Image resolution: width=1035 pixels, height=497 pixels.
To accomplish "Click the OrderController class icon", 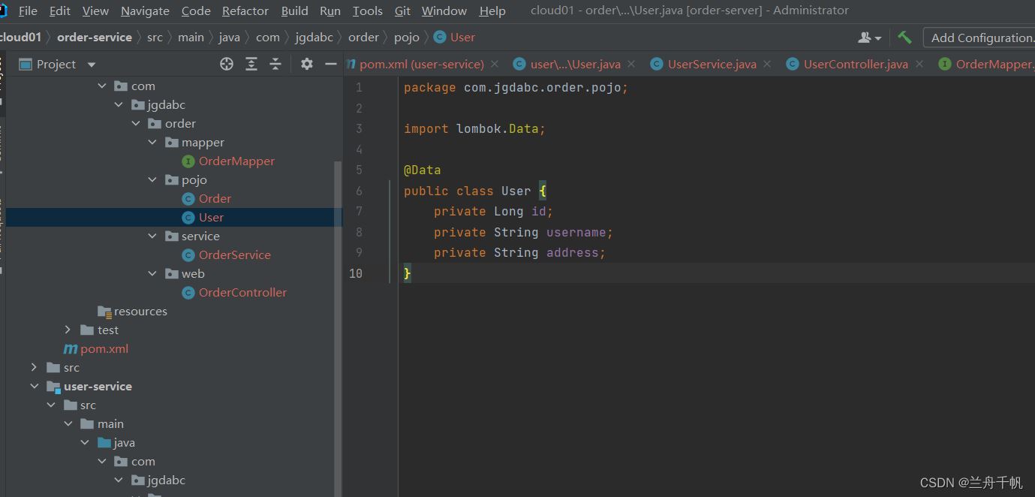I will click(188, 292).
